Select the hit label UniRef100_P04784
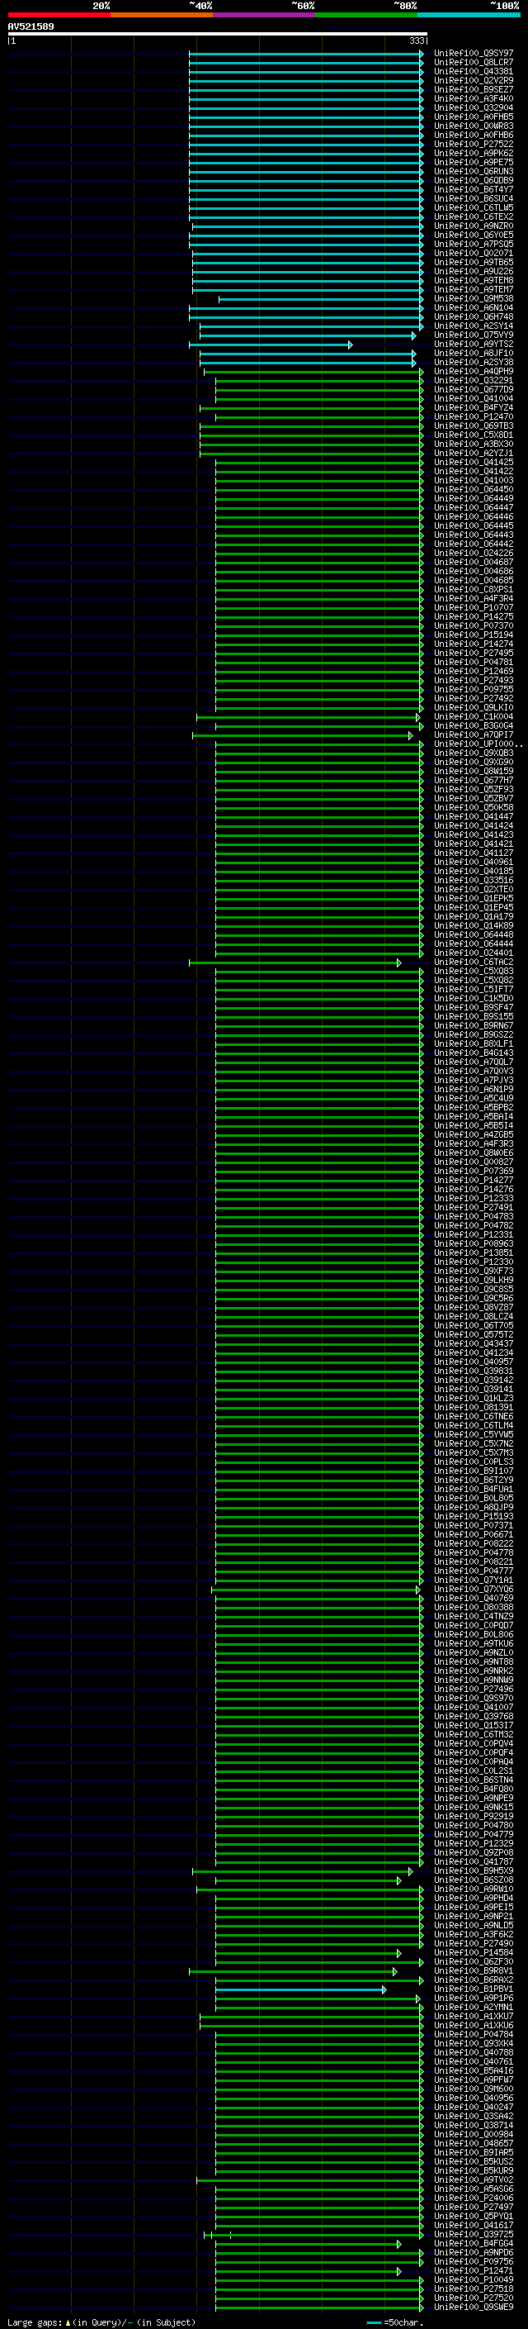Viewport: 528px width, 2329px height. coord(473,2035)
